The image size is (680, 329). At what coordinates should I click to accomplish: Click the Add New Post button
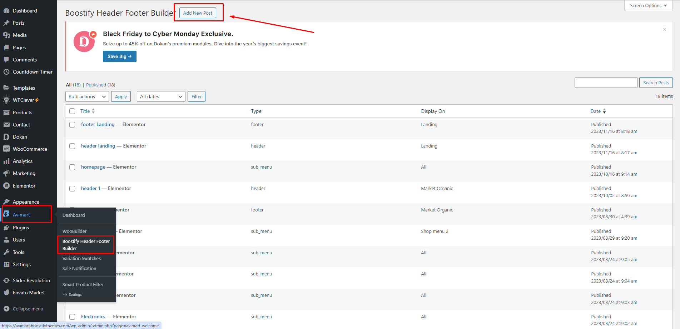pyautogui.click(x=198, y=13)
